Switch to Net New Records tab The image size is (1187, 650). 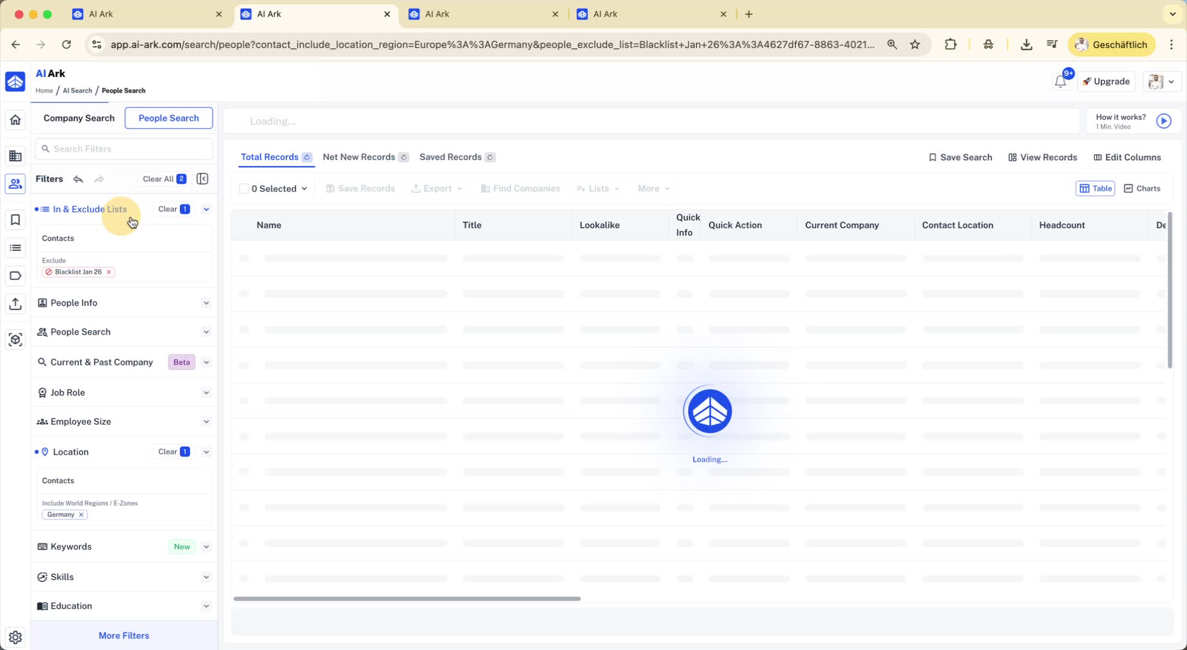click(359, 157)
